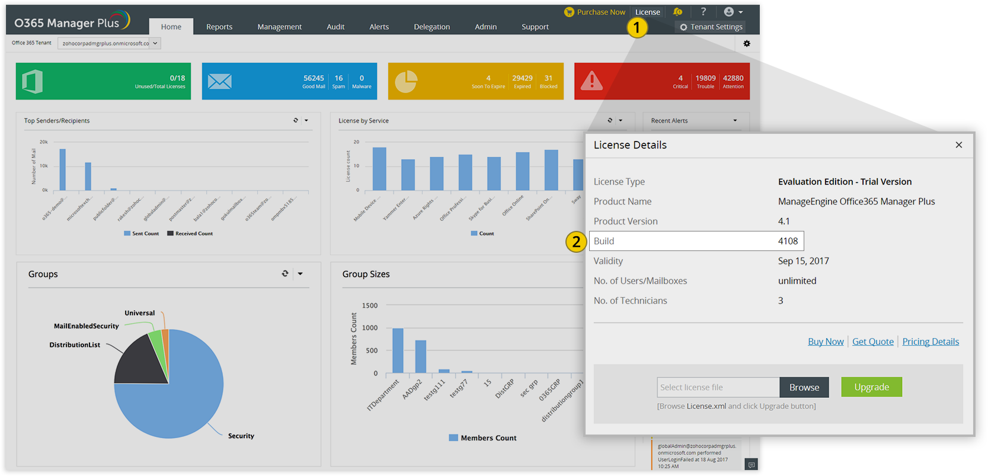Click the 31 Blocked count

548,78
